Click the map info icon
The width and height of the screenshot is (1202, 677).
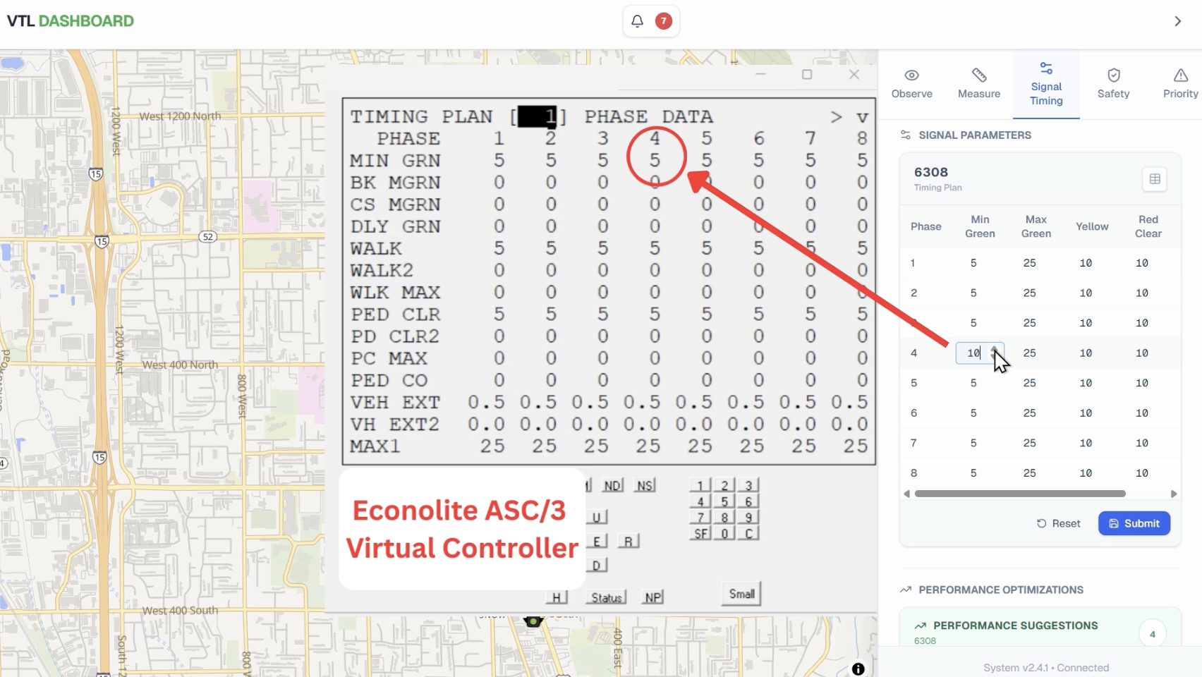click(858, 669)
